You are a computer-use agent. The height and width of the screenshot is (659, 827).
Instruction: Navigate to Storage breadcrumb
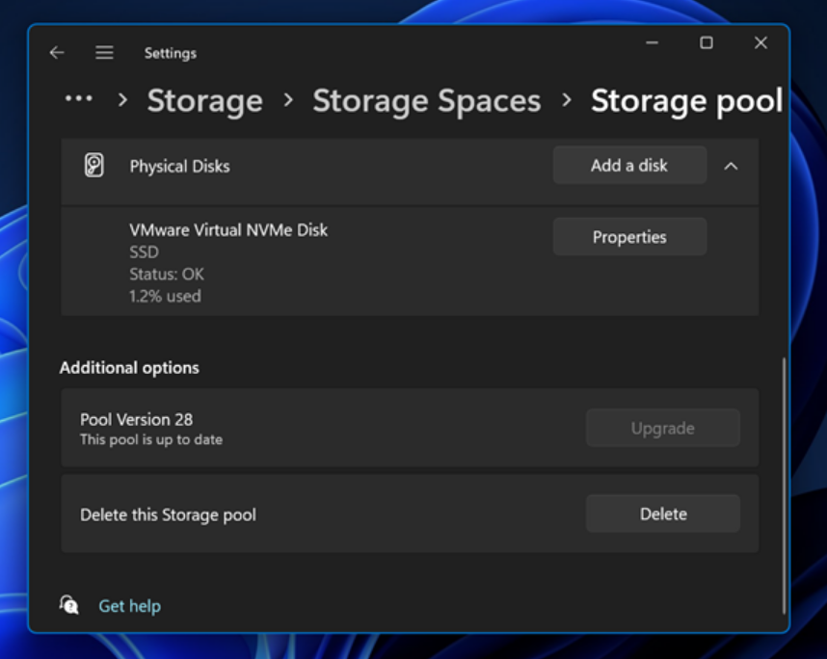[x=204, y=100]
